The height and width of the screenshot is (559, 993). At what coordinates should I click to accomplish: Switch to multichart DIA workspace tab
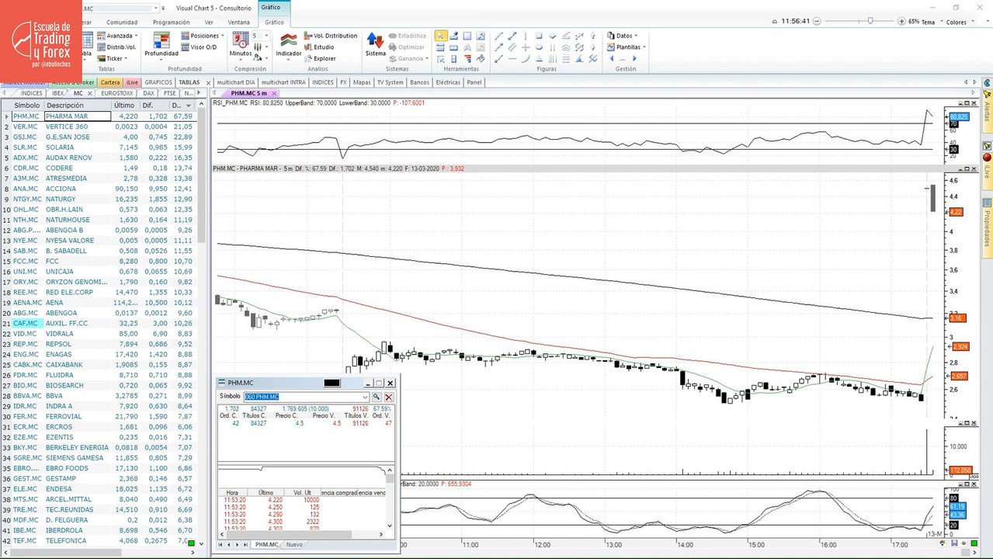pos(236,82)
